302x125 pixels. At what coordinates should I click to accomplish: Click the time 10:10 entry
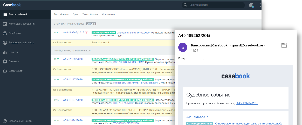[x=56, y=33]
